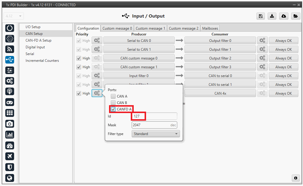Click the dec format selector in Mask field
Screen dimensions: 303x186
coord(173,125)
